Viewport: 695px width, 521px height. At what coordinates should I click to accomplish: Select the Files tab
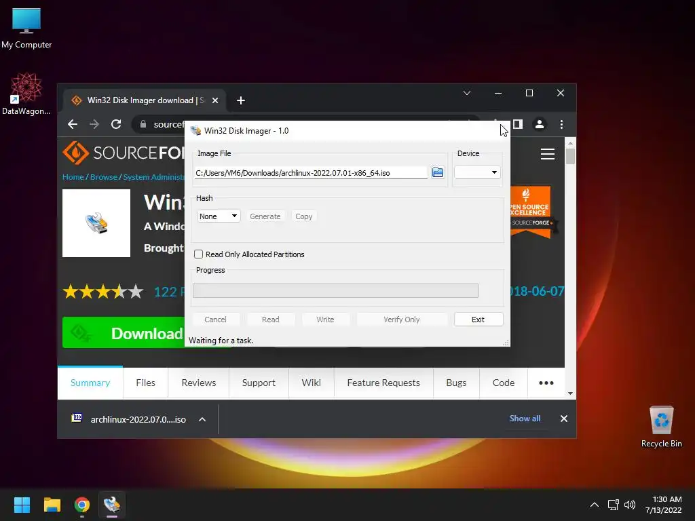[x=145, y=383]
